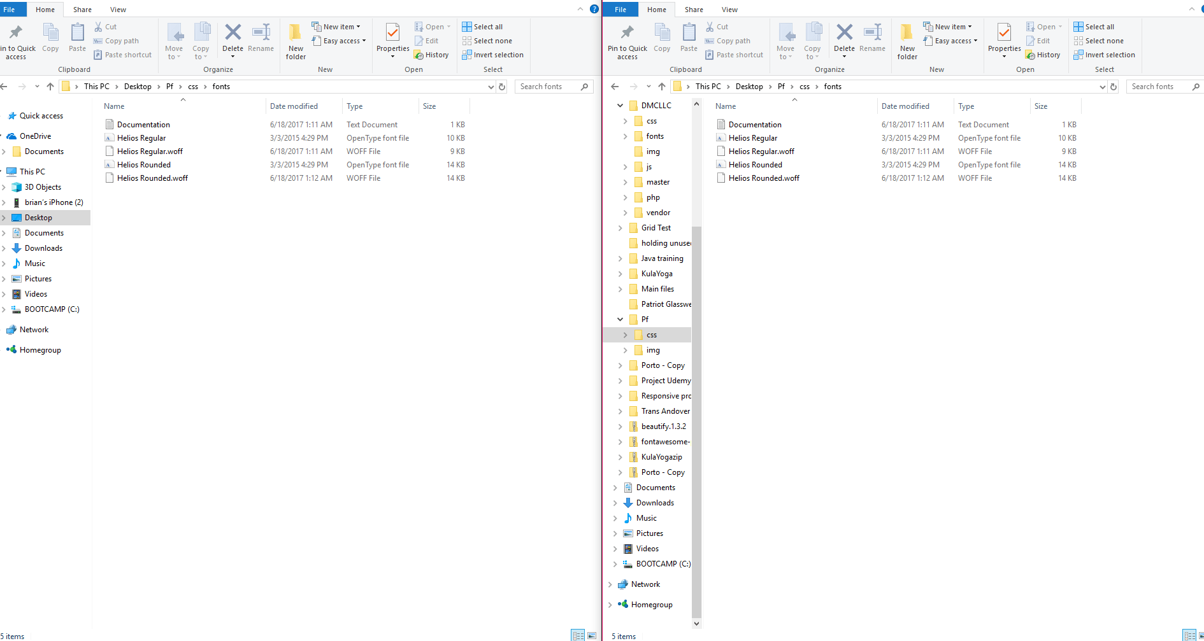Image resolution: width=1204 pixels, height=641 pixels.
Task: Expand the Downloads node in the left tree
Action: (x=4, y=248)
